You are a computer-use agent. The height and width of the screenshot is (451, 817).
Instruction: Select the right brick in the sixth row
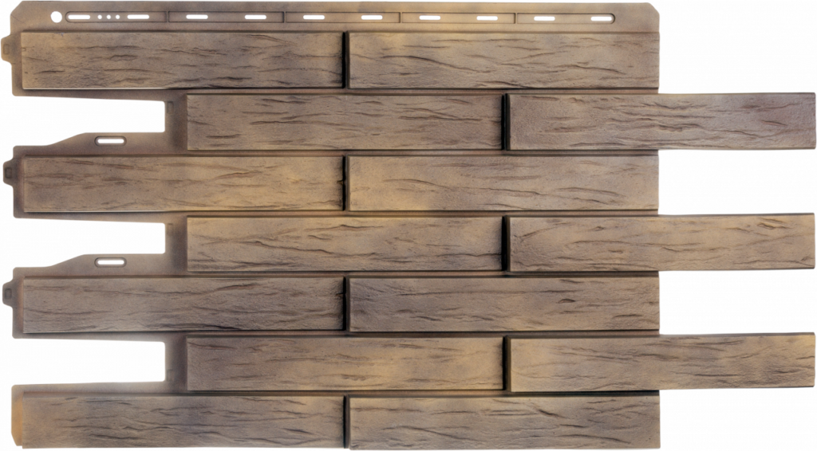pyautogui.click(x=662, y=363)
